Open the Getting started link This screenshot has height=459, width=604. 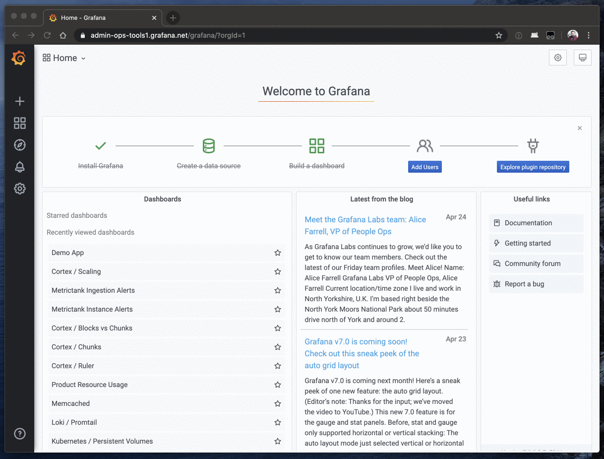pos(536,243)
